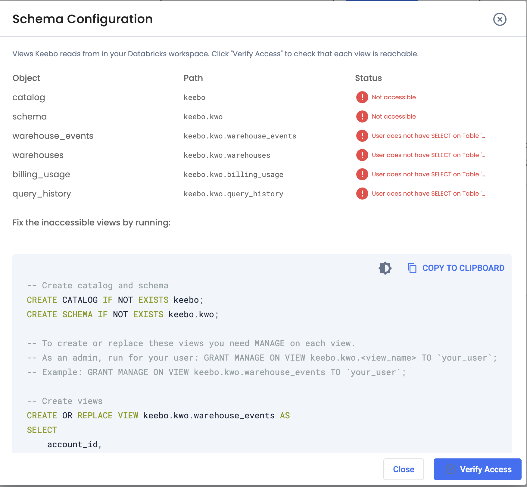Screen dimensions: 527x487
Task: Select the Status column header
Action: 368,78
